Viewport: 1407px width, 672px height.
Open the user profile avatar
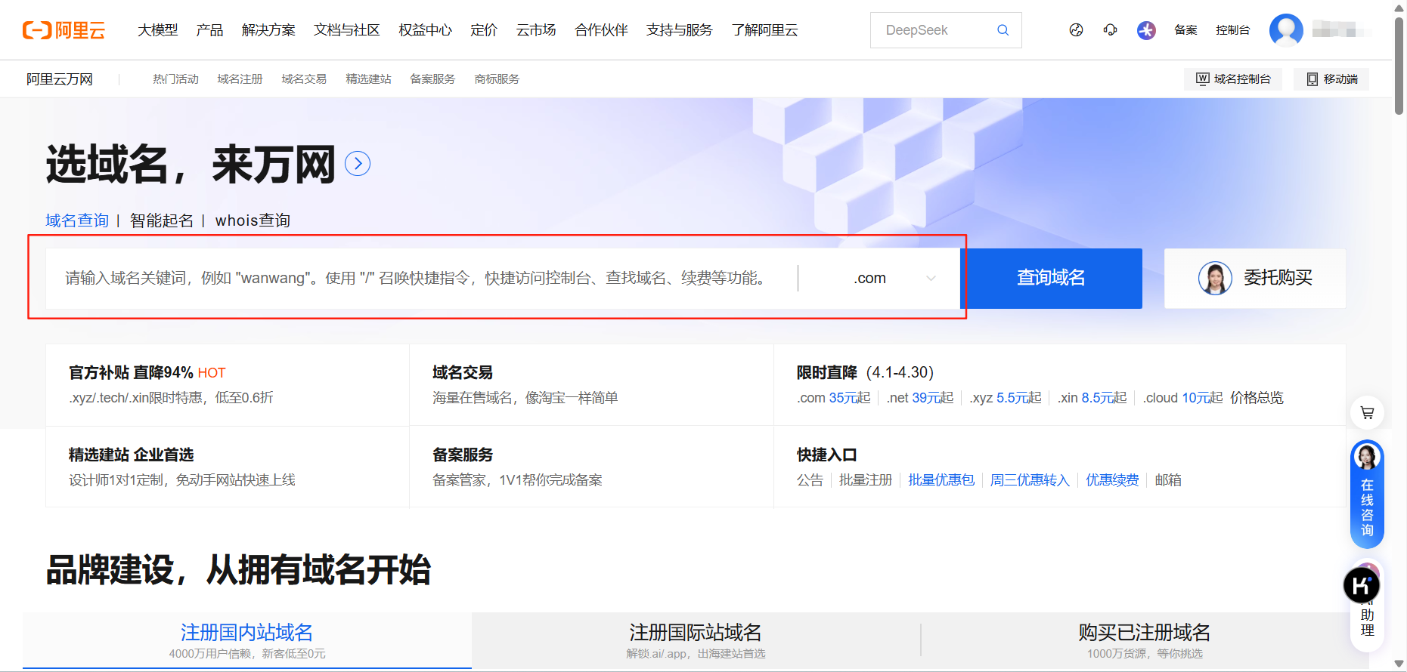click(x=1285, y=30)
